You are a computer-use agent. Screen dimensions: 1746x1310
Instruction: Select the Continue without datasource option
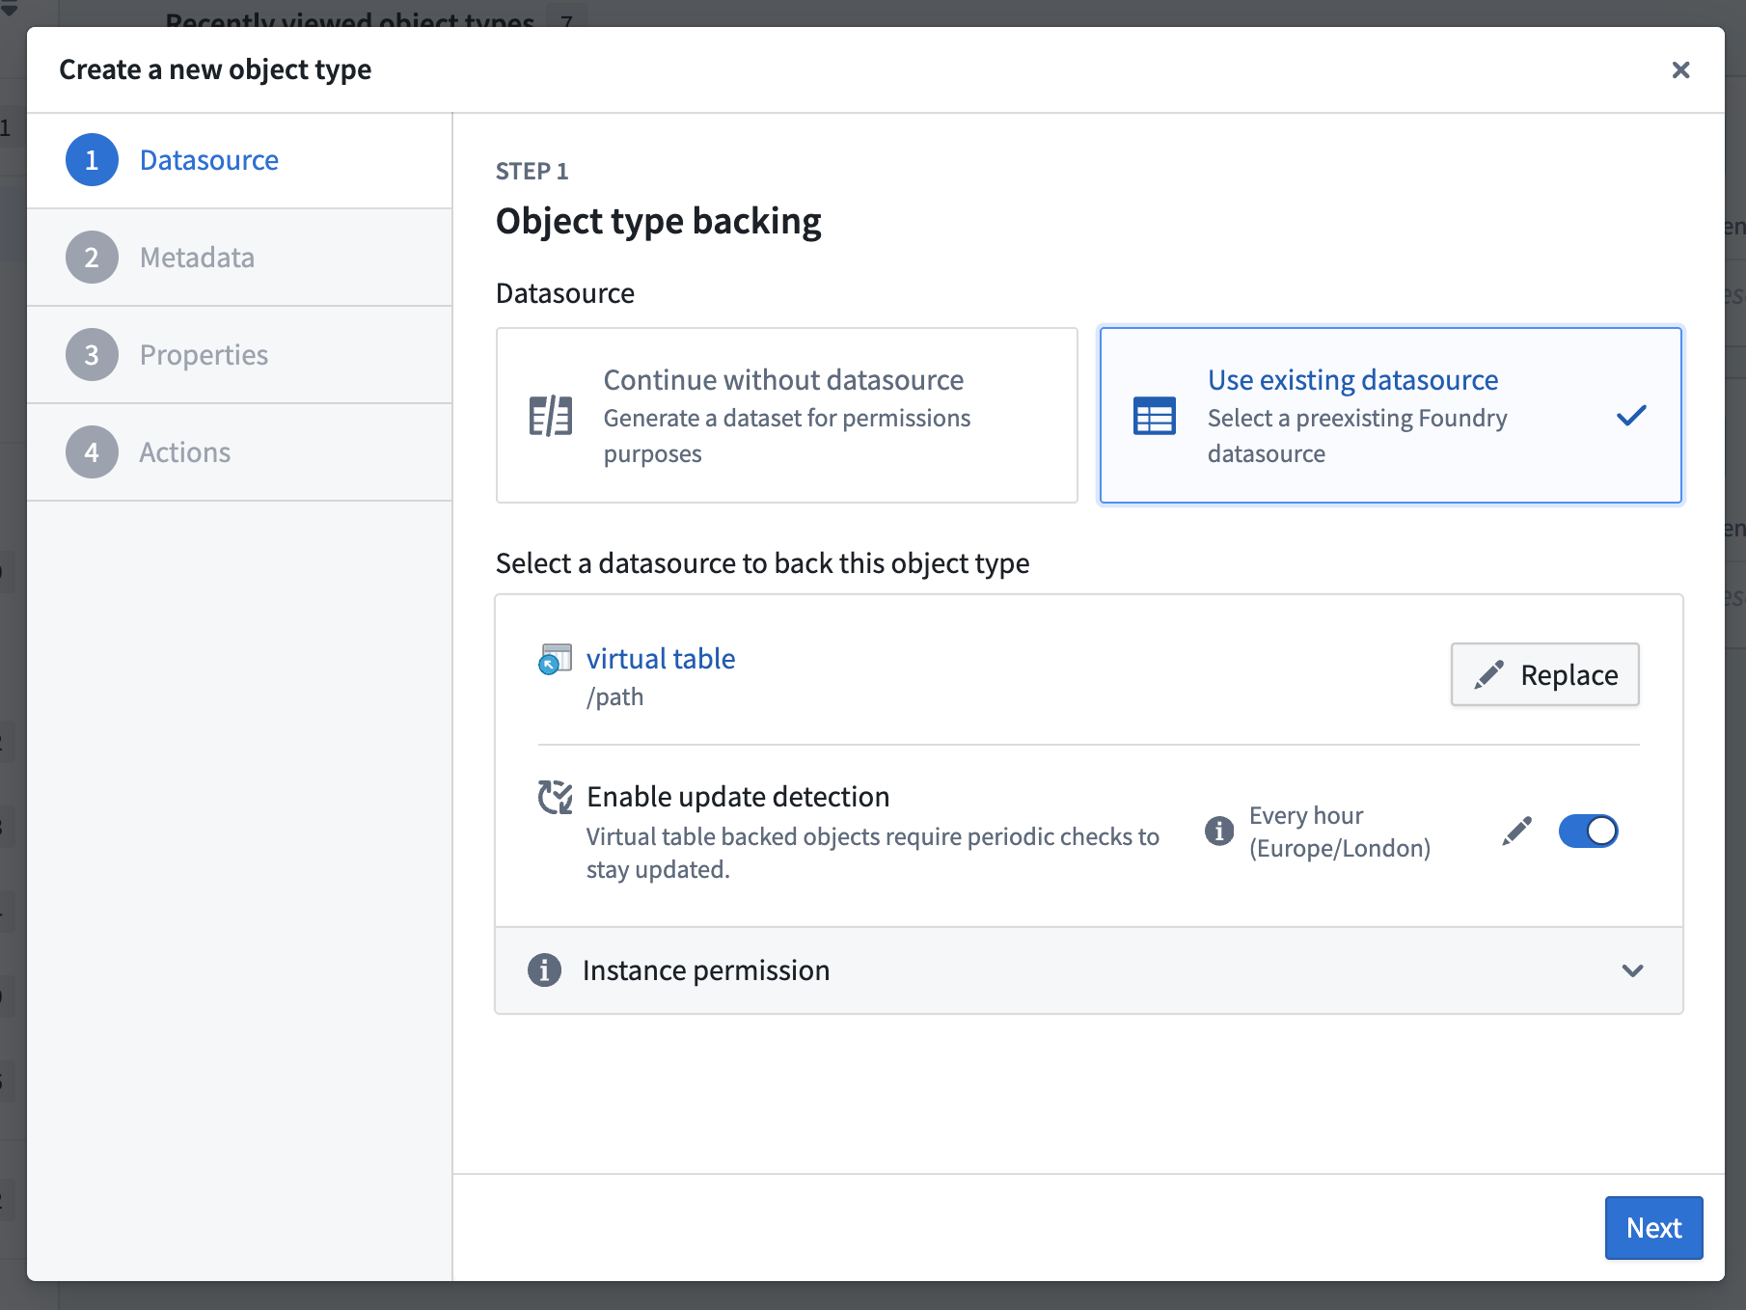coord(786,415)
